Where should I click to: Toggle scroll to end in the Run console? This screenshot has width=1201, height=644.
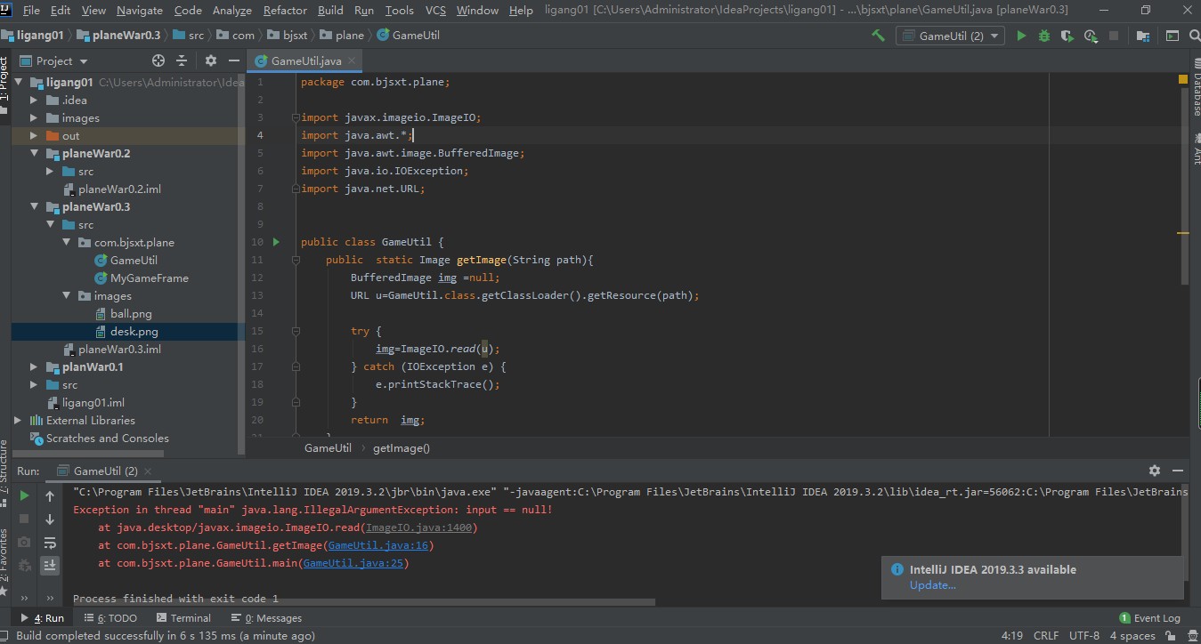50,565
